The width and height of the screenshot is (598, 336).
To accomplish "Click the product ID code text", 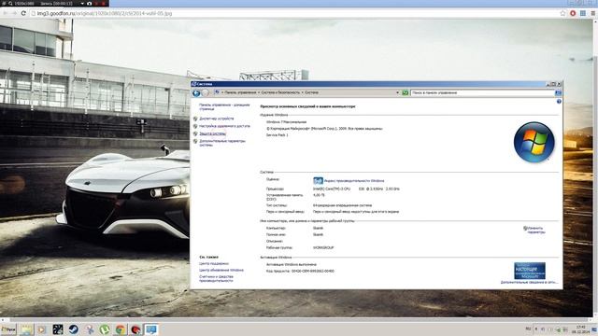I will coord(313,271).
